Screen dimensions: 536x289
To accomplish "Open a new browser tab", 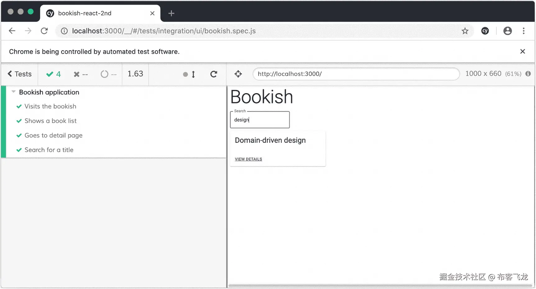I will (171, 13).
